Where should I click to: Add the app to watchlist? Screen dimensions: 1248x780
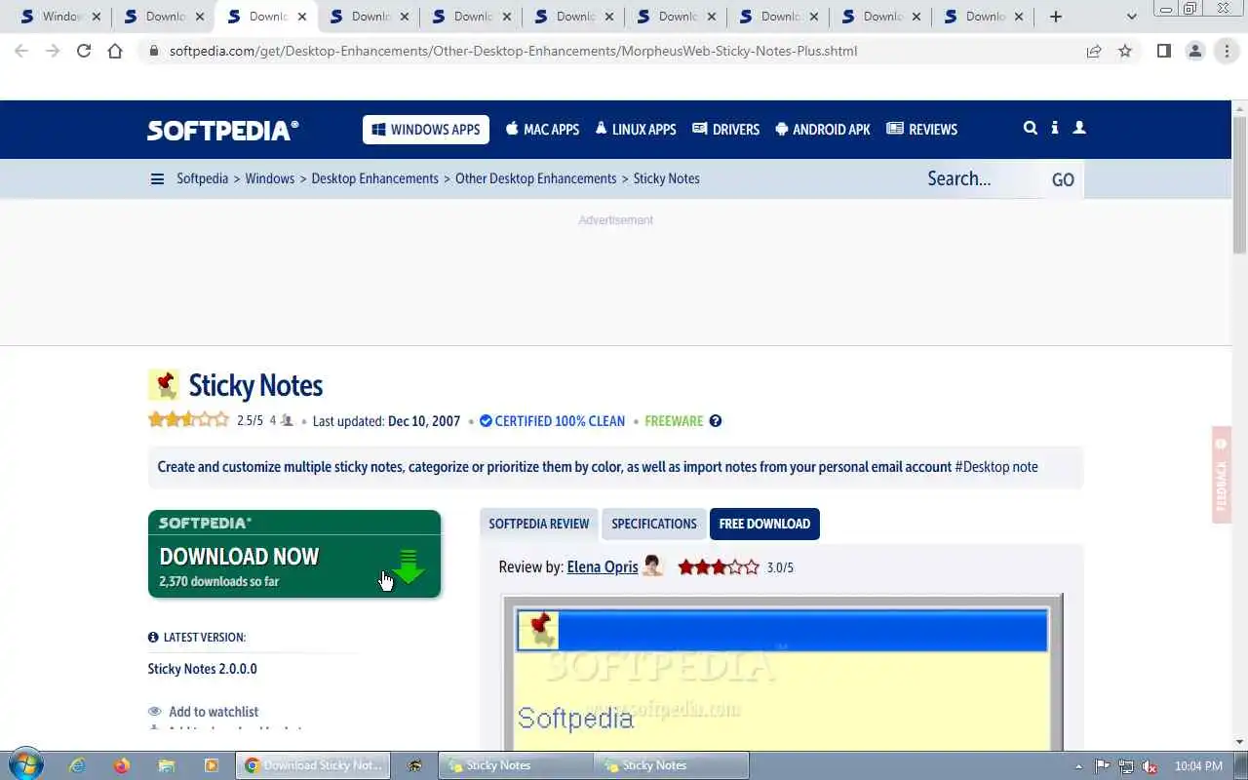pos(203,712)
